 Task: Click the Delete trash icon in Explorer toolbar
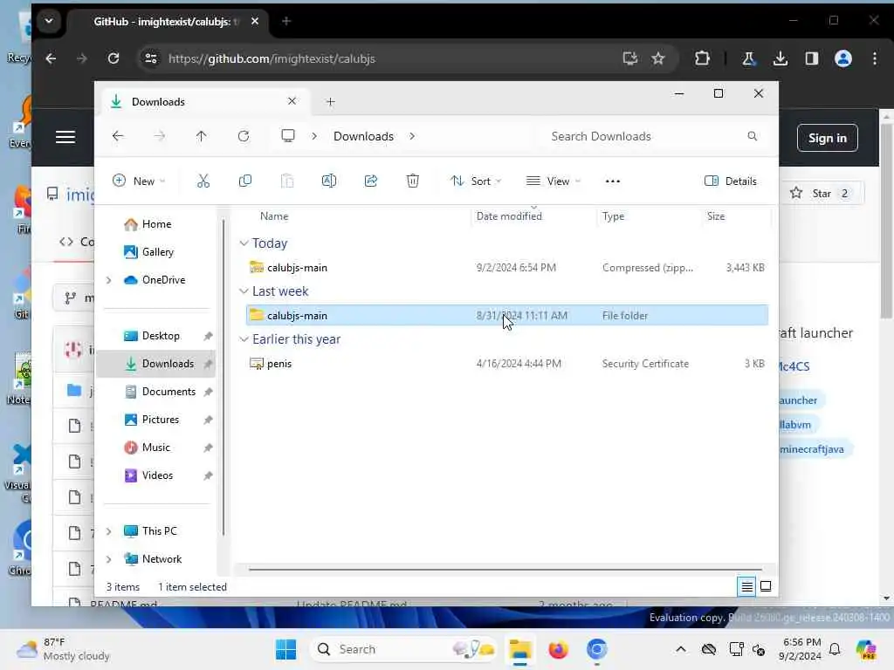(x=413, y=181)
